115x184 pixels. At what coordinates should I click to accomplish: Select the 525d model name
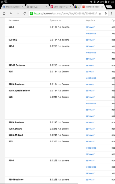tap(11, 46)
